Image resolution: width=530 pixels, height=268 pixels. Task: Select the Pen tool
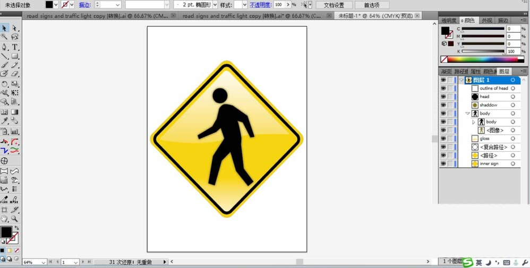[4, 47]
